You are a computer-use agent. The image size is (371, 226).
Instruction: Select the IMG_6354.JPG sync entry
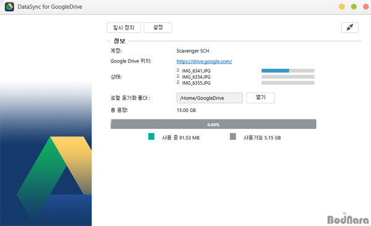[x=196, y=77]
